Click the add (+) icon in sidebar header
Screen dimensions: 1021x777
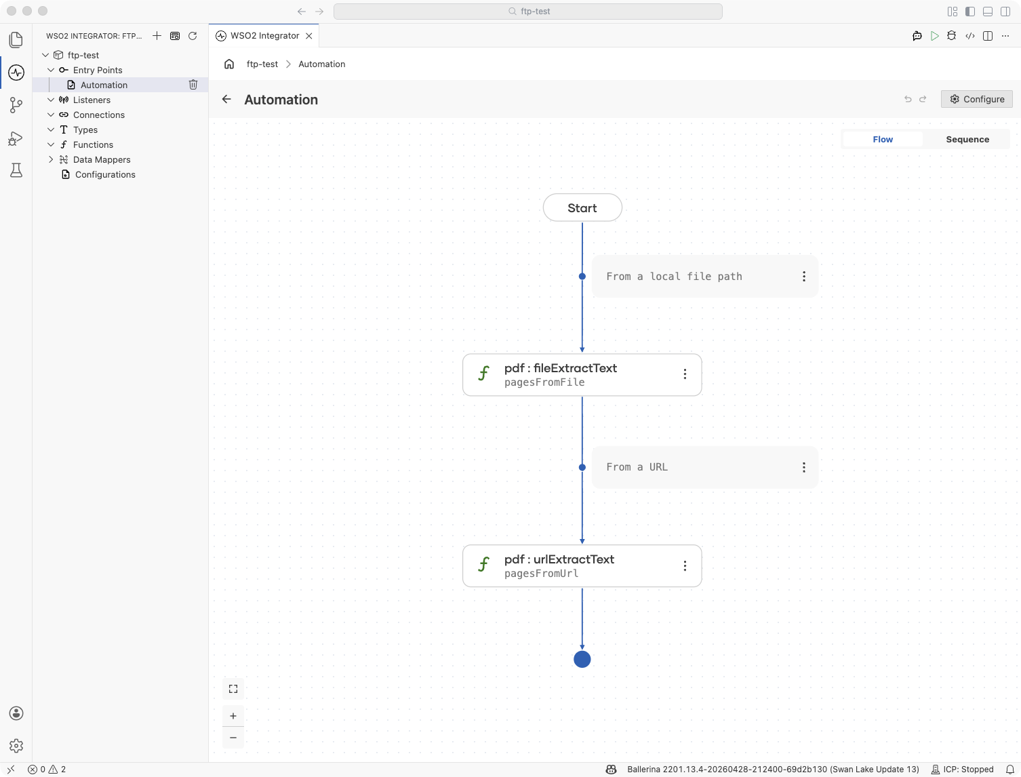point(157,36)
